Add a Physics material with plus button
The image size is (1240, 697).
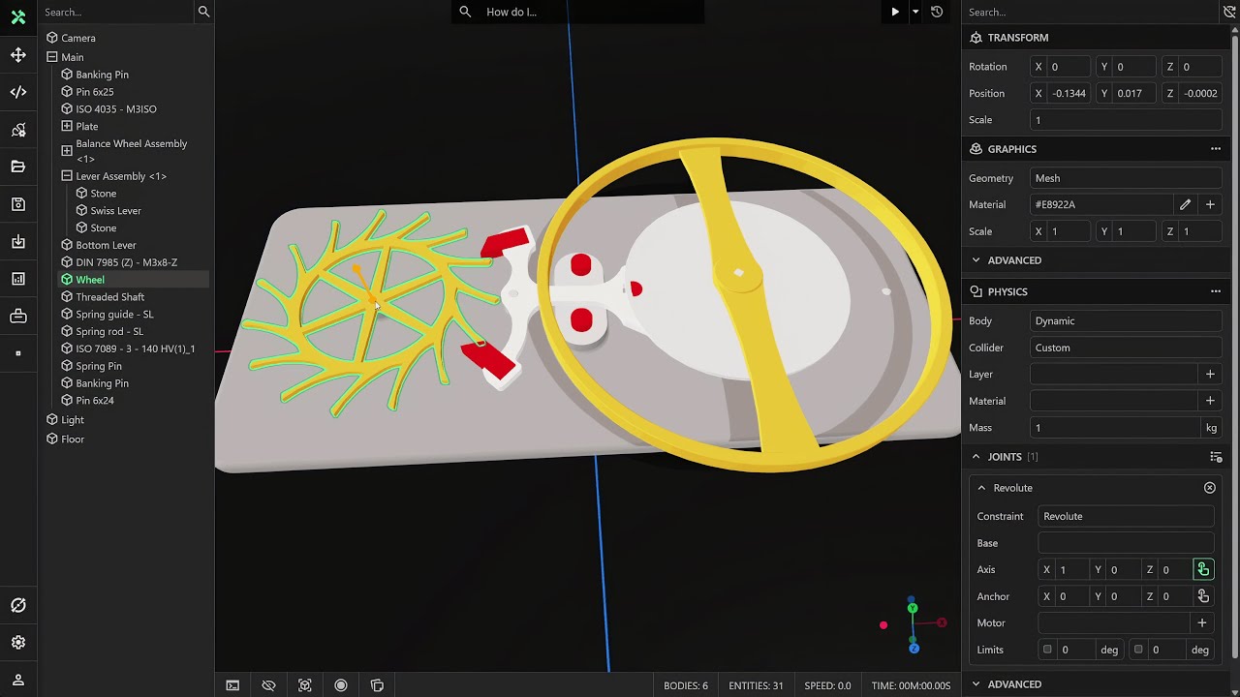(1210, 401)
